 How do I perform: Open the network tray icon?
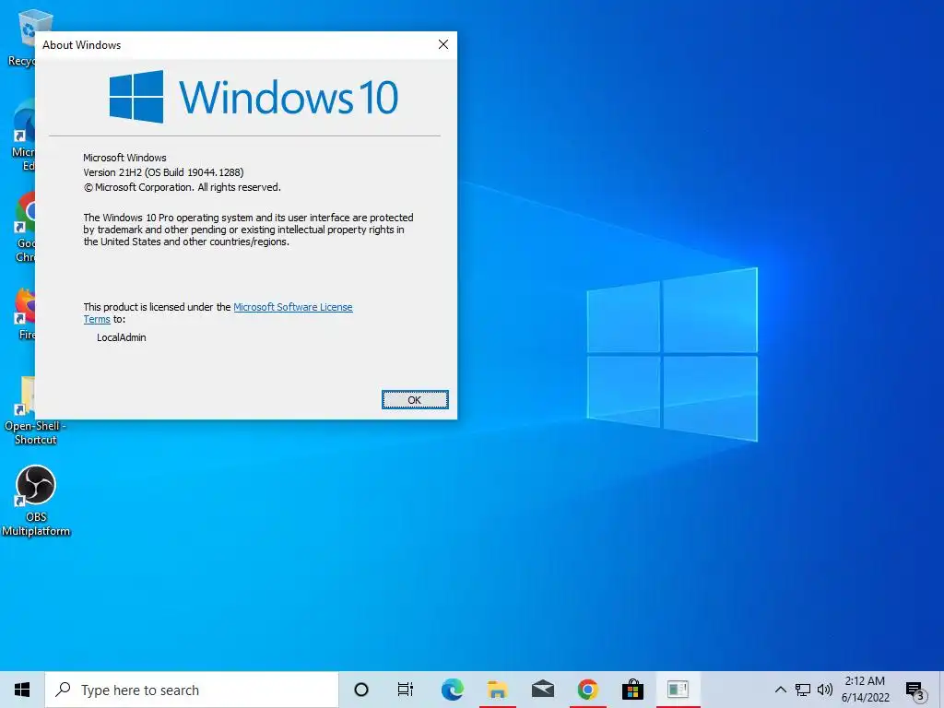click(x=803, y=690)
